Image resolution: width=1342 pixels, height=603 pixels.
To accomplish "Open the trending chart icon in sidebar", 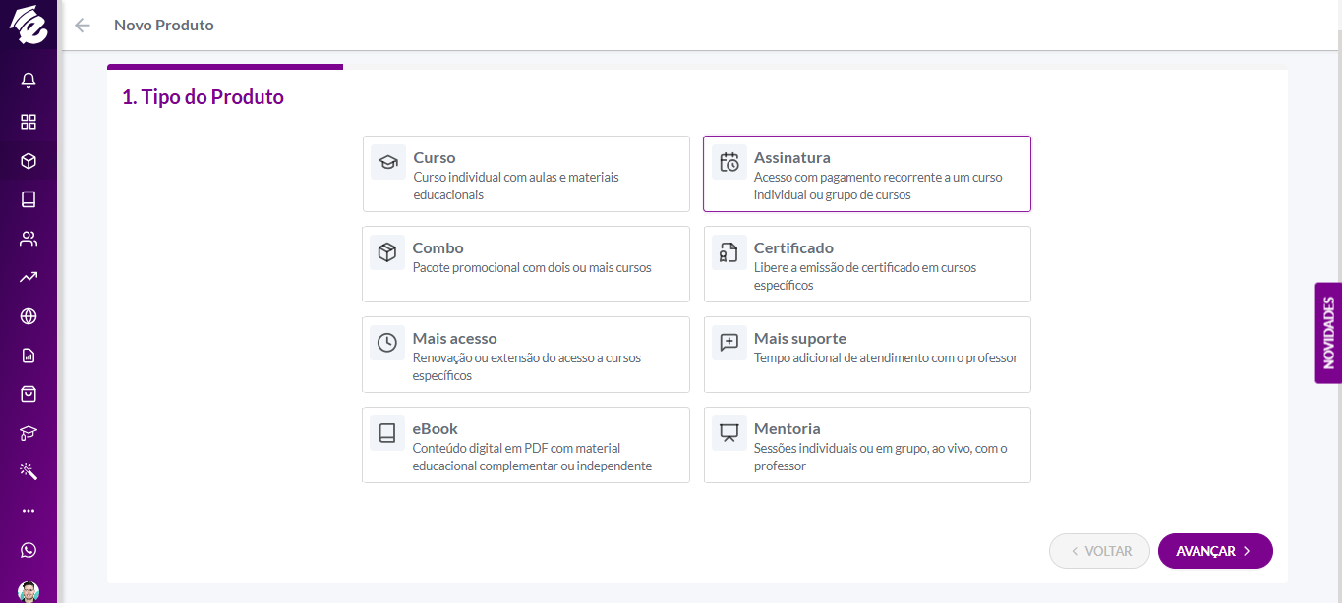I will (29, 278).
